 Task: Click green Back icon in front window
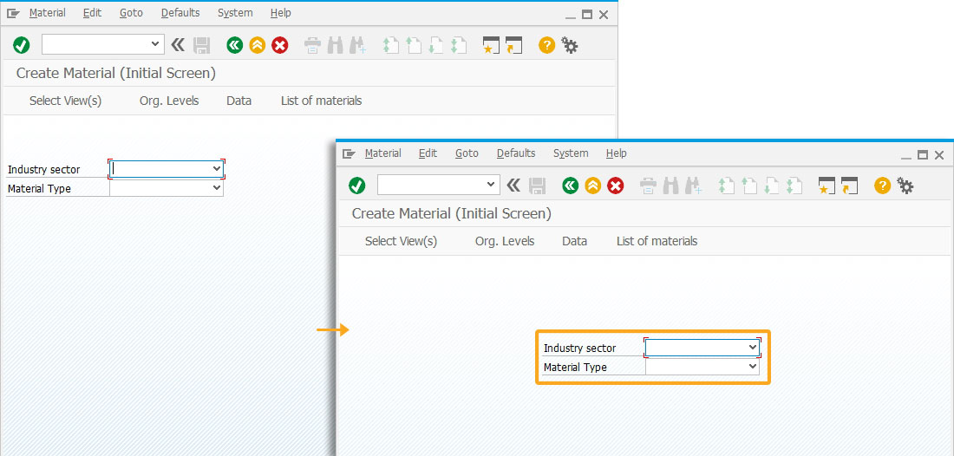click(x=570, y=186)
